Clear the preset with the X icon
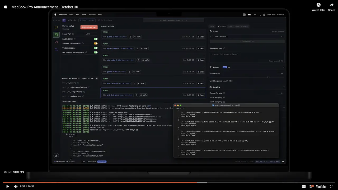 211,36
